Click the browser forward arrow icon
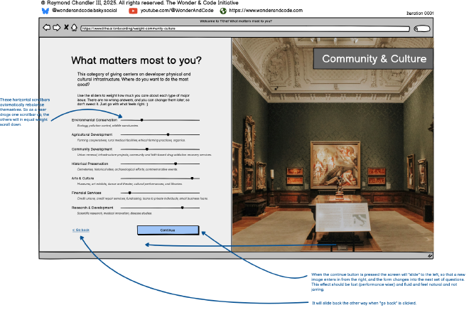This screenshot has height=310, width=469. (x=57, y=28)
